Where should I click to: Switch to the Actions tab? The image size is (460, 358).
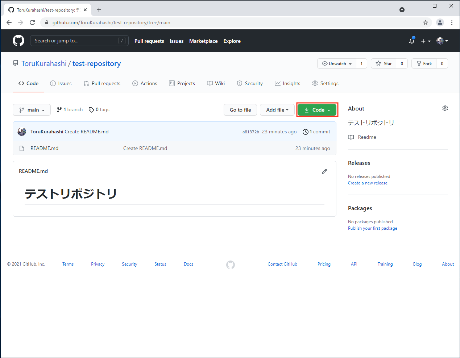[x=145, y=83]
